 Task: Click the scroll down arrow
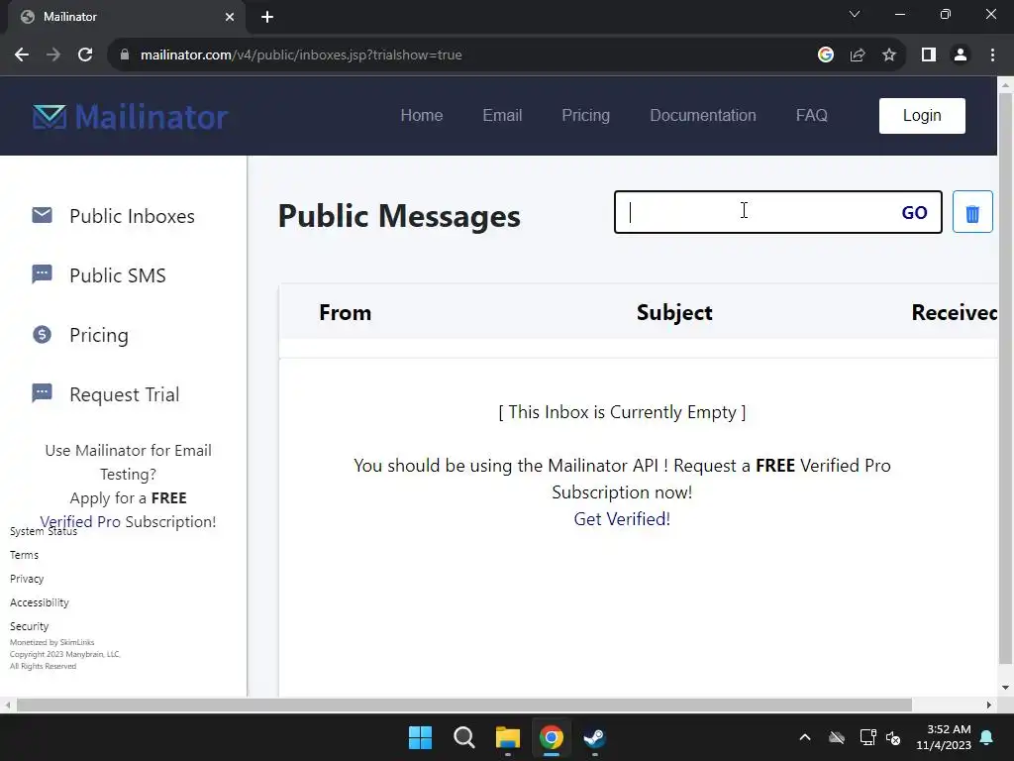click(x=1005, y=688)
